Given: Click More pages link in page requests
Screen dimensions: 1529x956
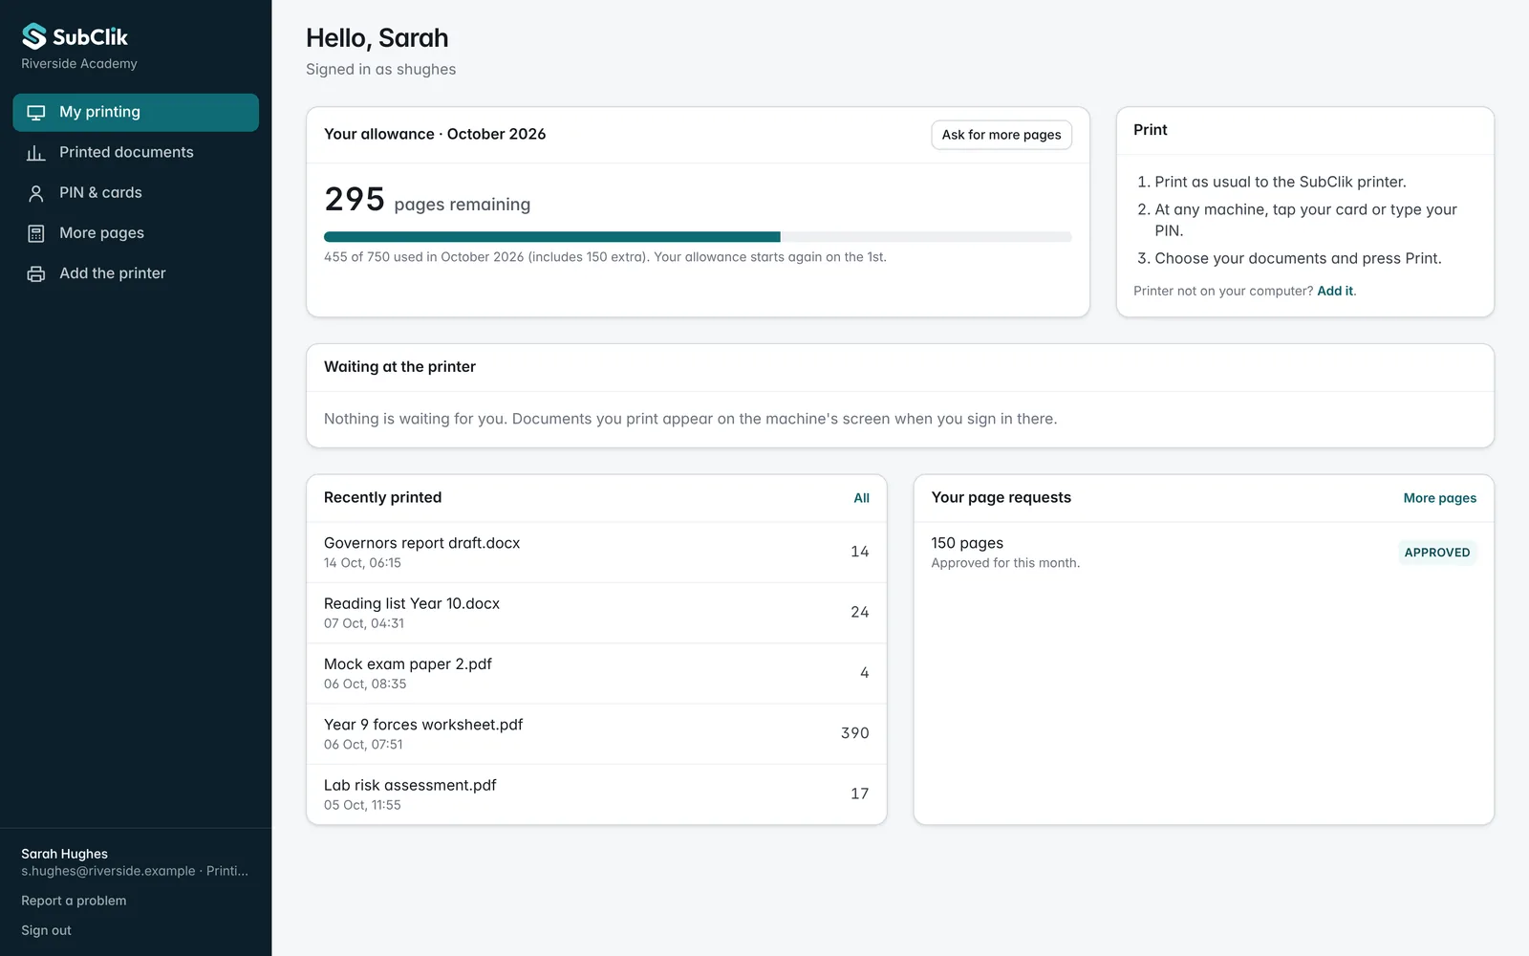Looking at the screenshot, I should [x=1439, y=498].
